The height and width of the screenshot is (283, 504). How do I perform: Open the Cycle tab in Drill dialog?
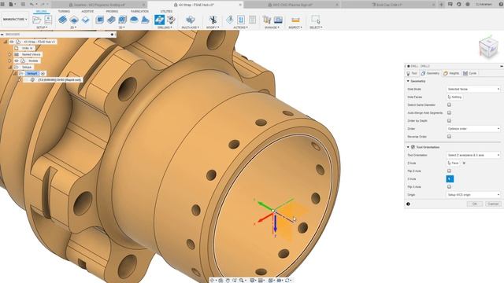pyautogui.click(x=470, y=73)
